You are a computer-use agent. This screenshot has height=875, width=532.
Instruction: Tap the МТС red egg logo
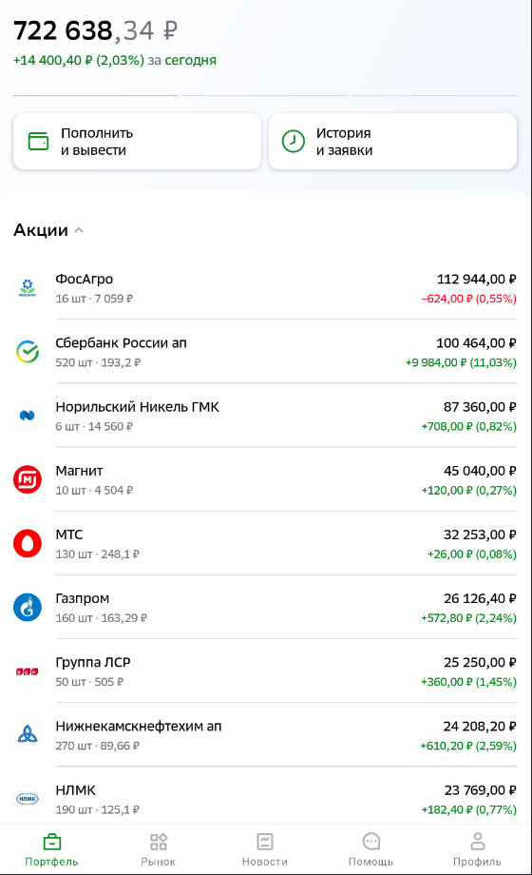tap(28, 543)
